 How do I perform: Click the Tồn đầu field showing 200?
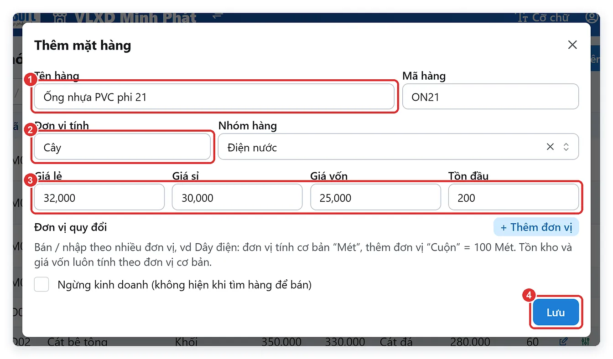pos(514,197)
